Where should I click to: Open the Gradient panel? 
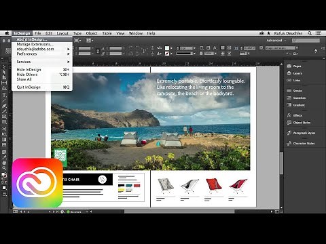coord(295,105)
